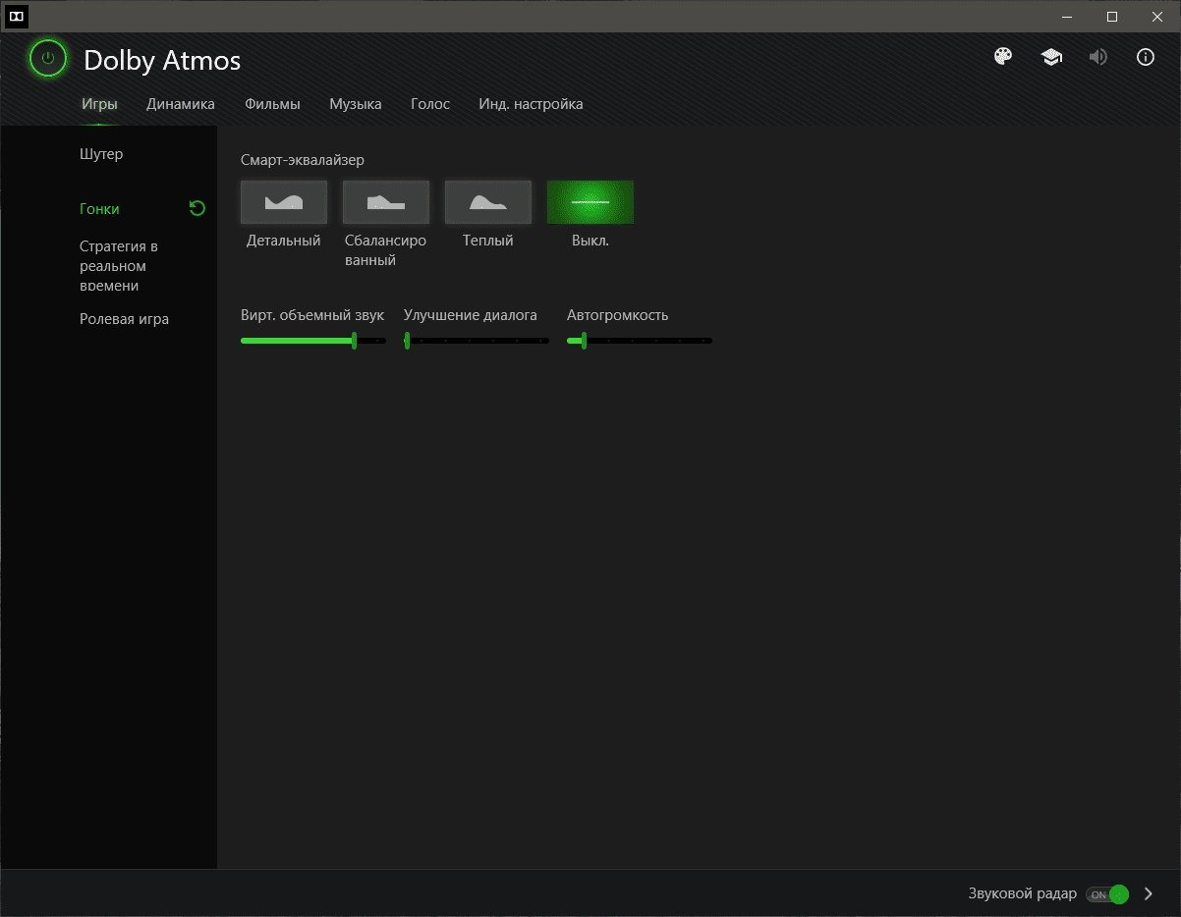Viewport: 1181px width, 917px height.
Task: Click the Dolby Atmos title text
Action: click(162, 60)
